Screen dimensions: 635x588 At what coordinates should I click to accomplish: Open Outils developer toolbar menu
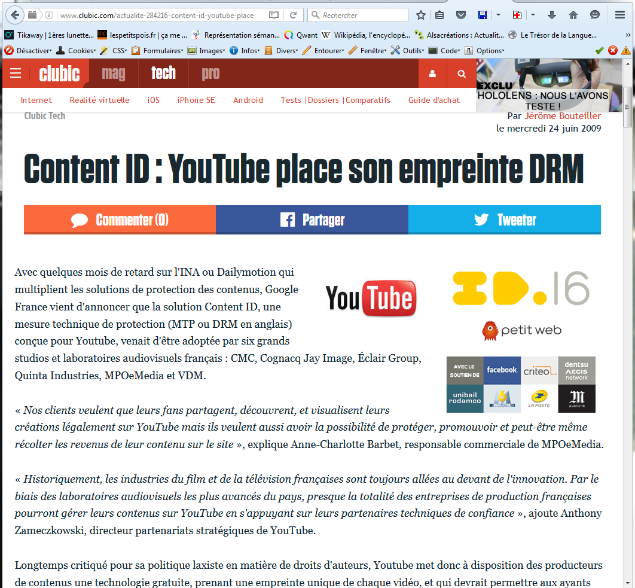407,51
